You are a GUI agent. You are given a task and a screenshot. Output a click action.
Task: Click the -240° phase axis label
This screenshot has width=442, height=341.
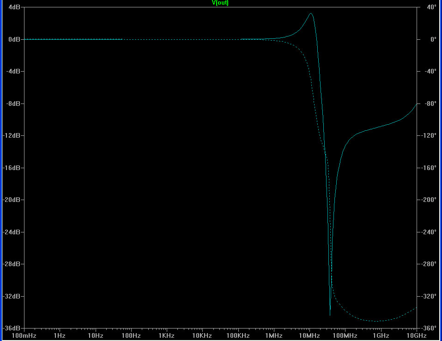point(429,232)
